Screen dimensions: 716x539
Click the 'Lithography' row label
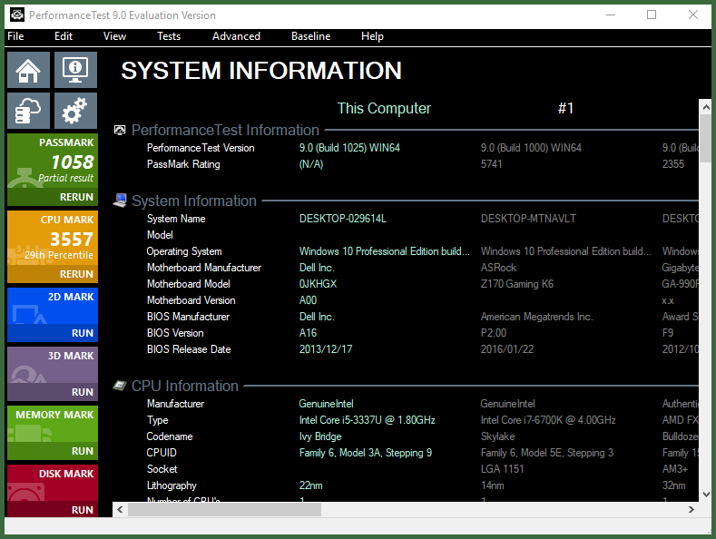(172, 485)
